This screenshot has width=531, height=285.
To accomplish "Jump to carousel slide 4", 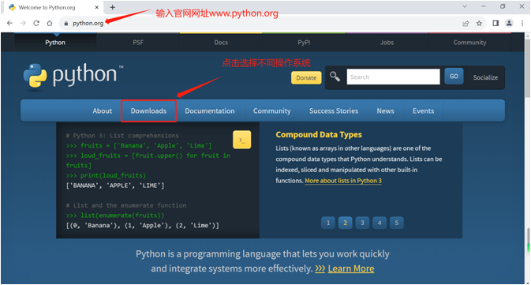I will (x=380, y=223).
